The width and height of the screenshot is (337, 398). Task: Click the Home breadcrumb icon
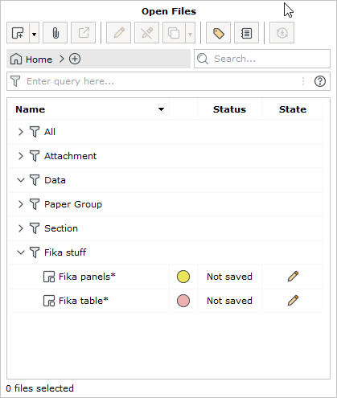point(16,59)
